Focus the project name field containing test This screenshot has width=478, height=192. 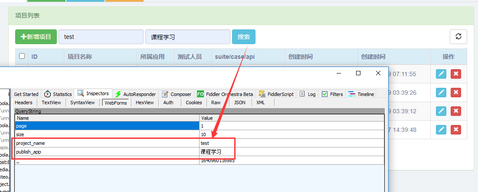[101, 37]
